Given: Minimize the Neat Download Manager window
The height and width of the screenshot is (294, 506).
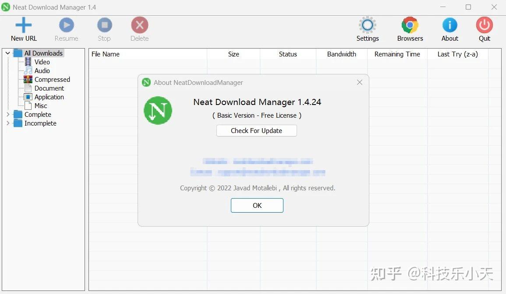Looking at the screenshot, I should click(x=443, y=7).
